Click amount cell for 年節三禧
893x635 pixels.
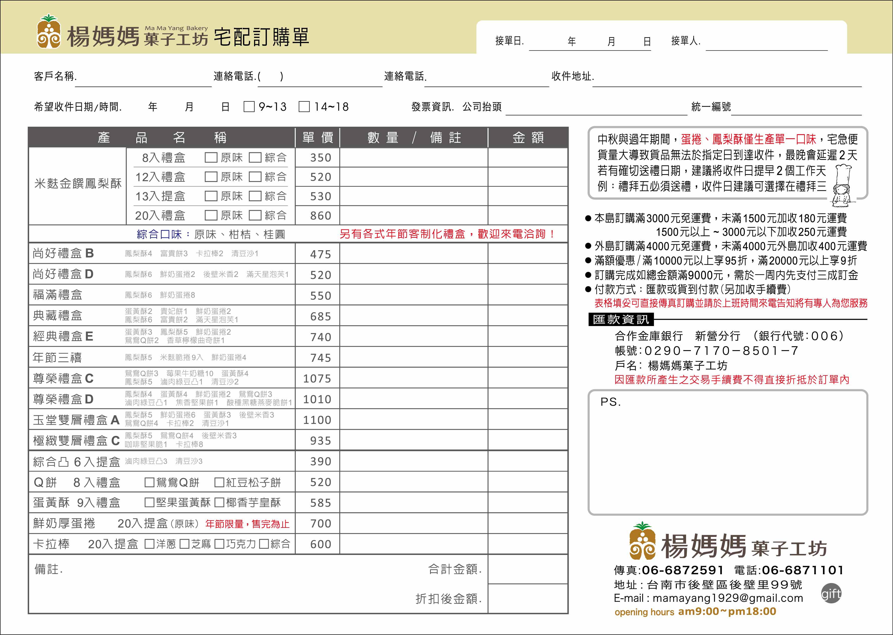[528, 357]
